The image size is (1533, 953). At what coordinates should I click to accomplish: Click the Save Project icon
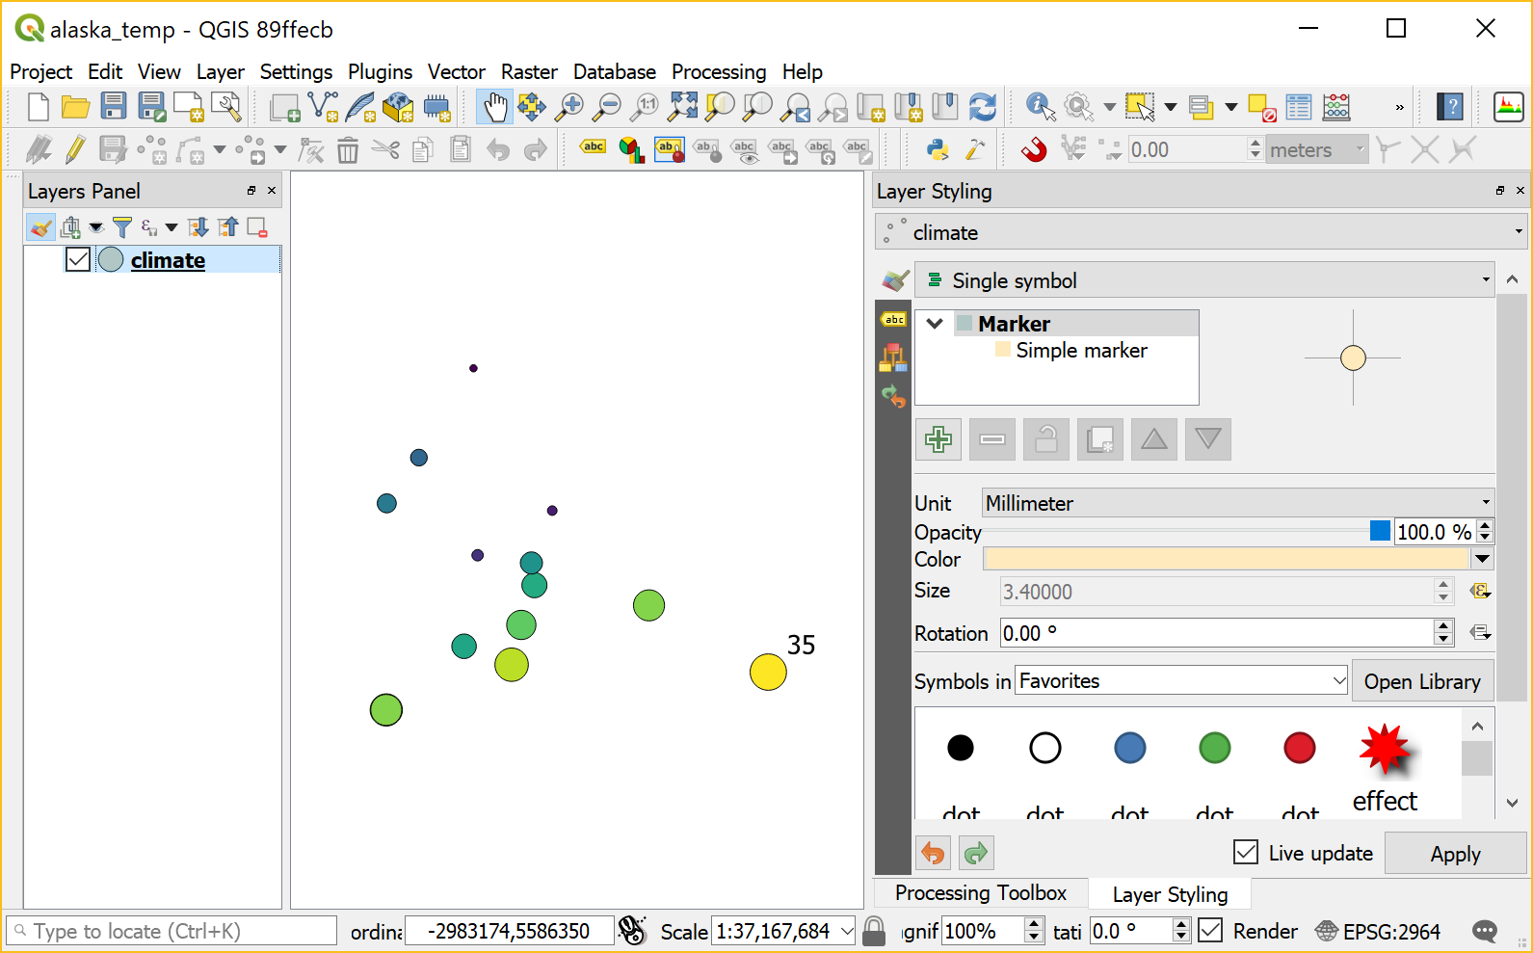click(114, 107)
